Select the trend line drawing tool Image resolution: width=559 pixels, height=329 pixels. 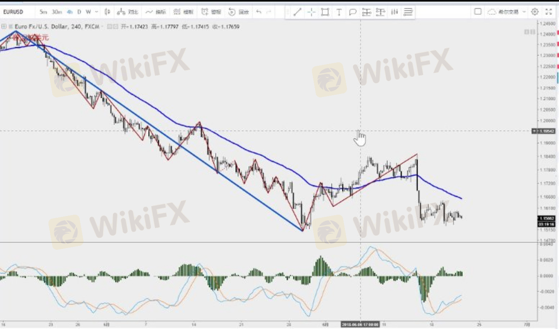click(x=297, y=12)
